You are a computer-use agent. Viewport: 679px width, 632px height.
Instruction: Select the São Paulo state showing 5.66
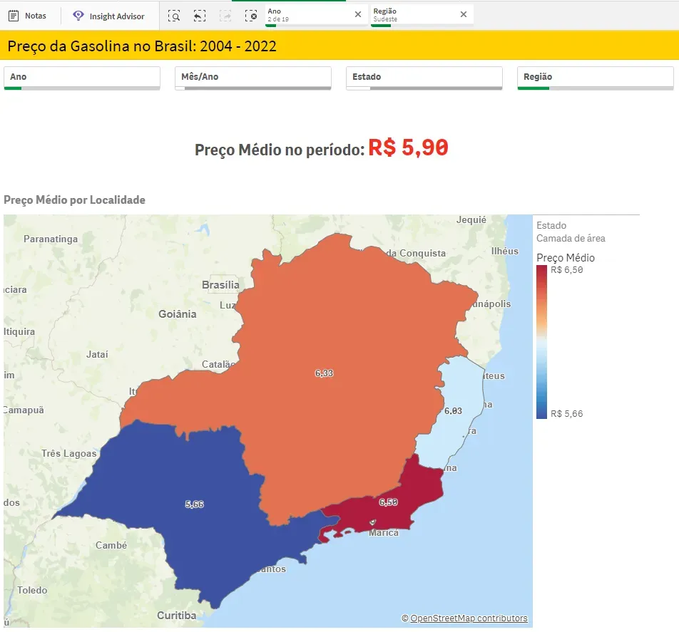(x=193, y=504)
